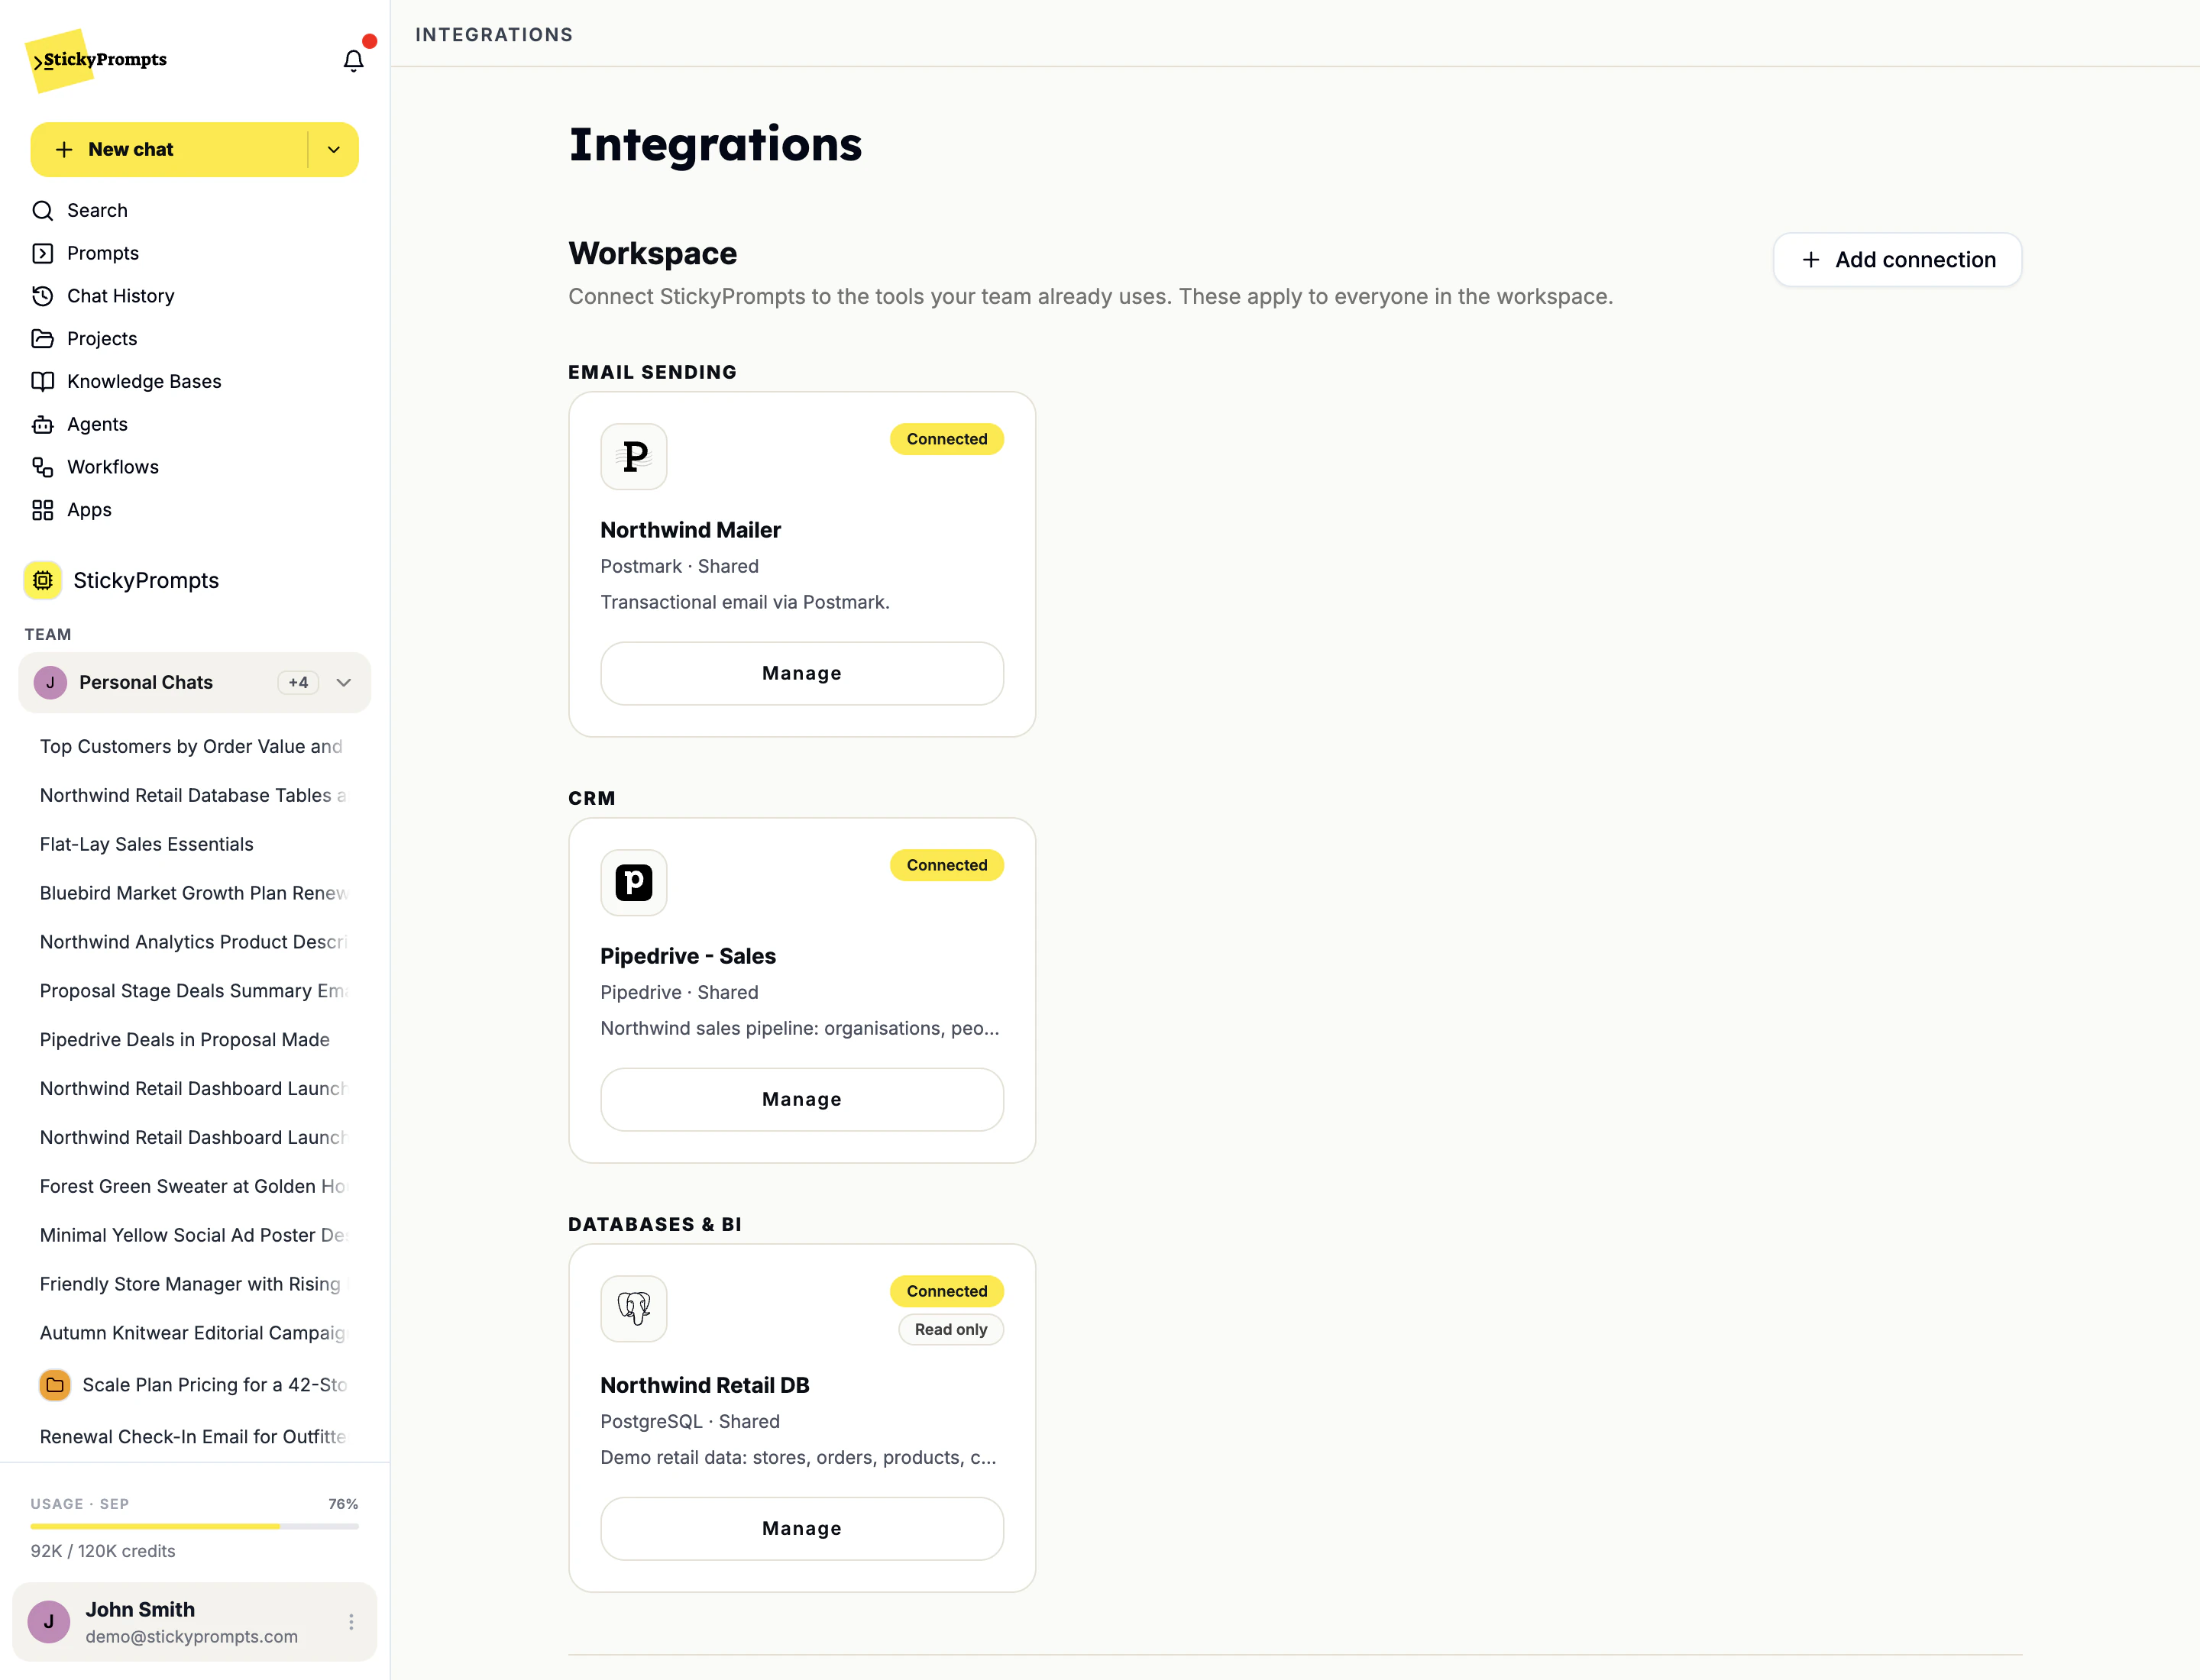Click the StickyPrompts workspace chip icon
Screen dimensions: 2200x1680
click(43, 580)
